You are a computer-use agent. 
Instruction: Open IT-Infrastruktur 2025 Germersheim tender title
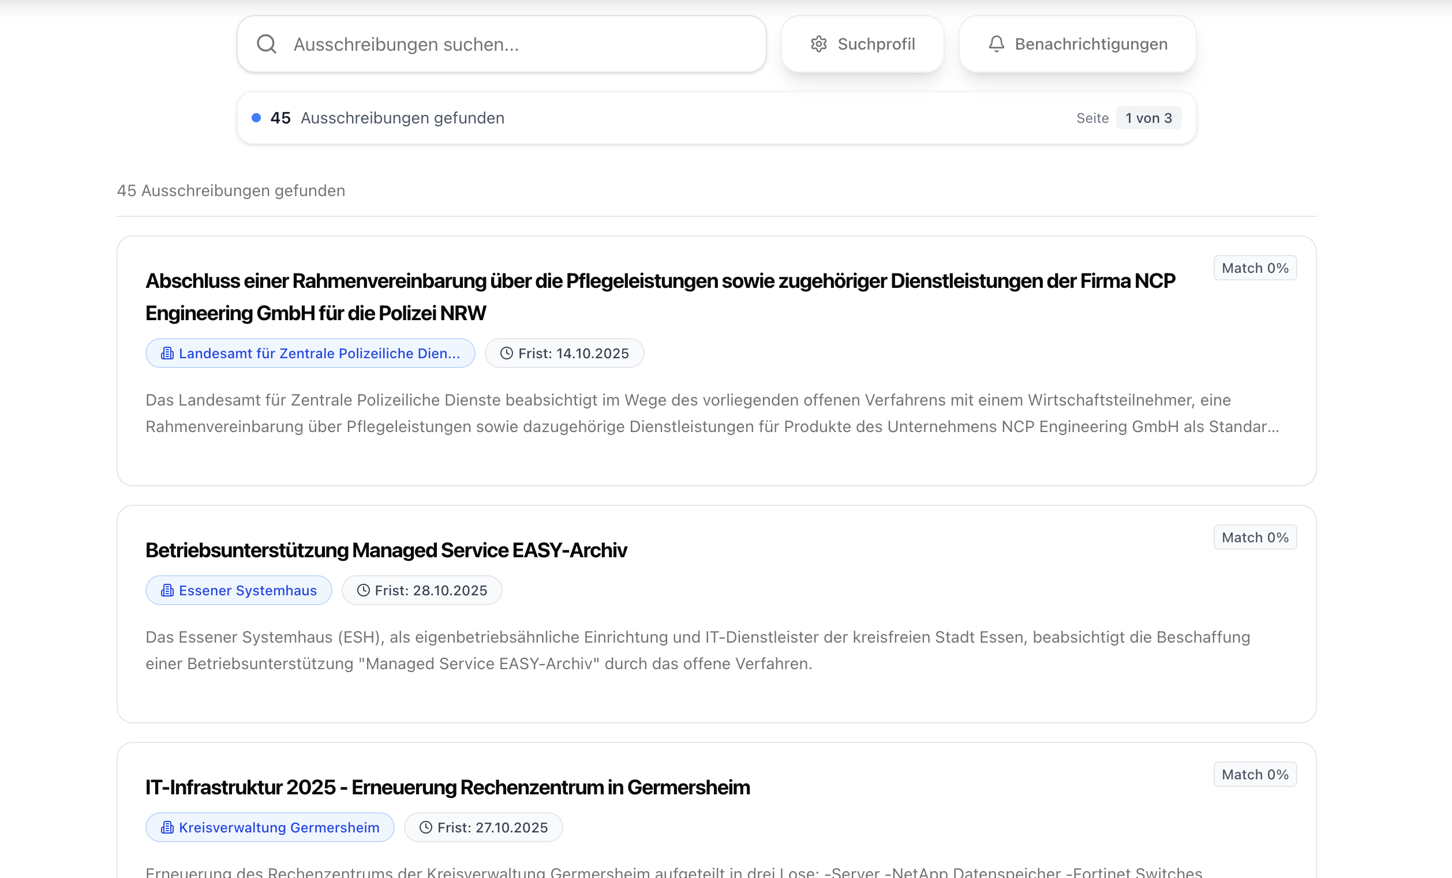pos(447,787)
